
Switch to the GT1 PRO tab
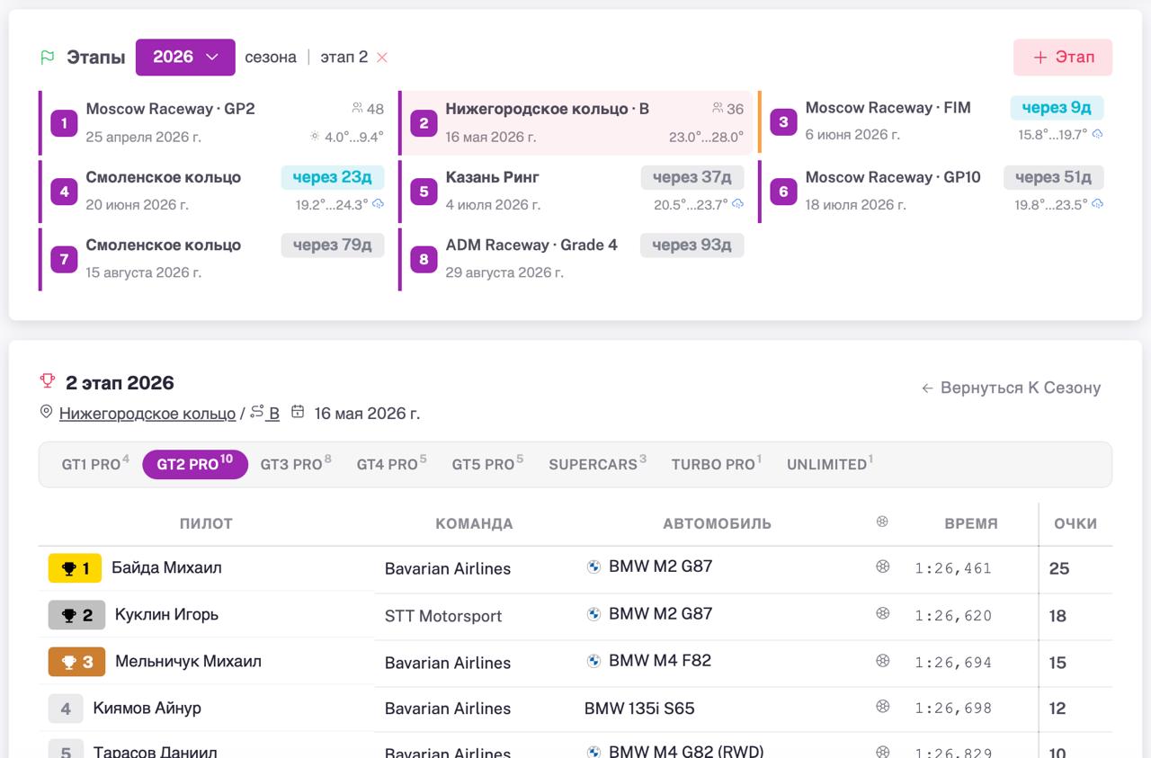pos(95,464)
